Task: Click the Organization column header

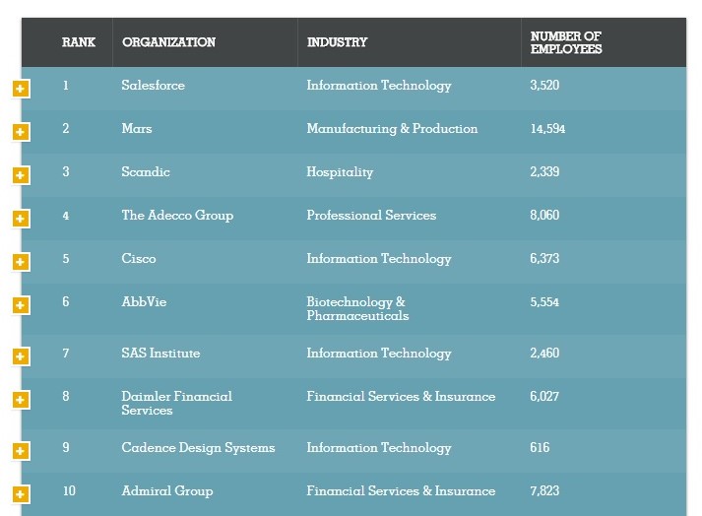Action: [x=168, y=42]
